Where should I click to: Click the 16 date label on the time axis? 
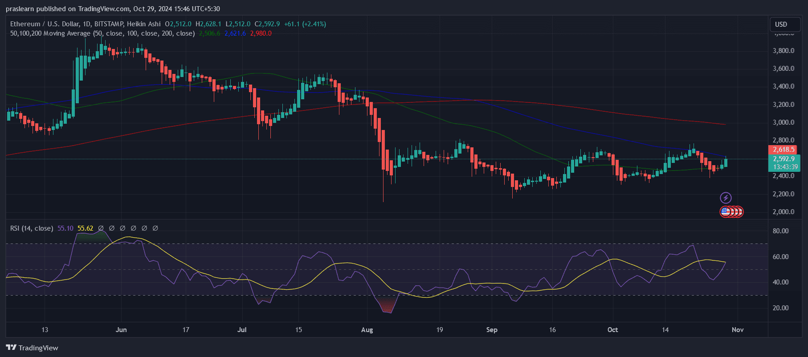(x=552, y=330)
